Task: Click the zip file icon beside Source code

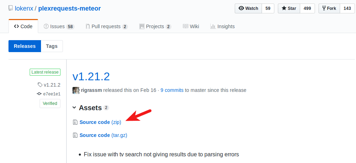Action: [x=75, y=122]
